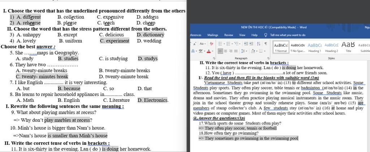Click highlighted answer 'B. studies' in left document
The height and width of the screenshot is (152, 370).
click(68, 58)
